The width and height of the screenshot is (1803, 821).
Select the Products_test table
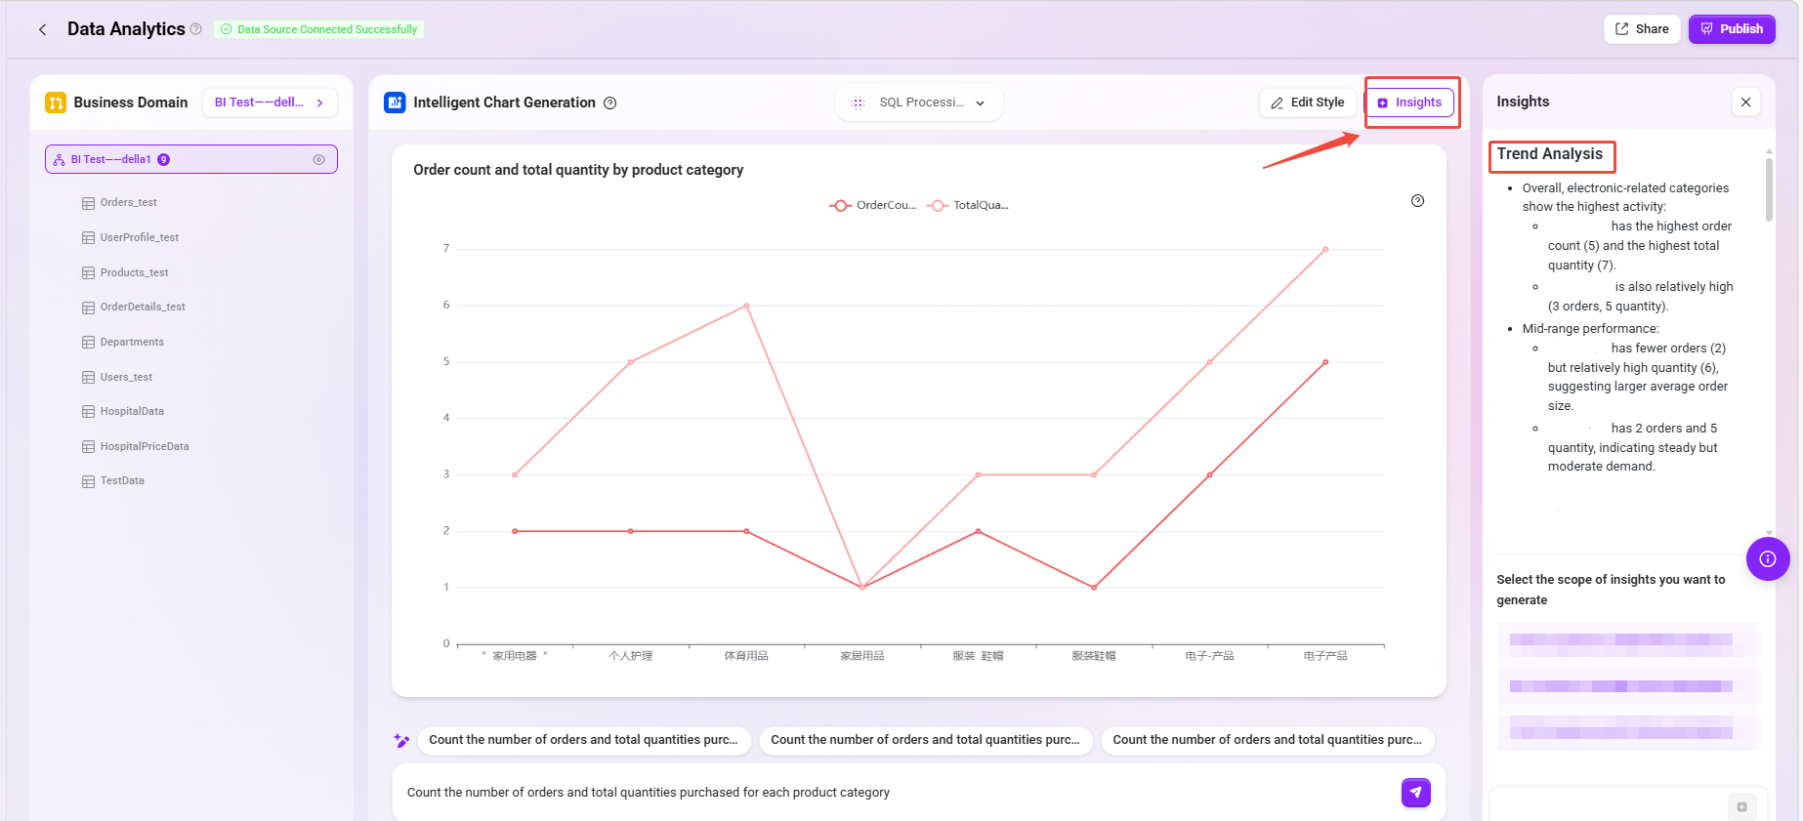coord(134,272)
